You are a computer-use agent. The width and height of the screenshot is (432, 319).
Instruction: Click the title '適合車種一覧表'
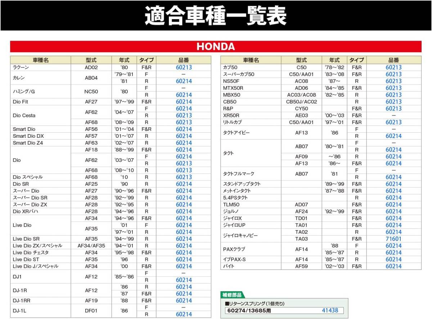point(216,15)
